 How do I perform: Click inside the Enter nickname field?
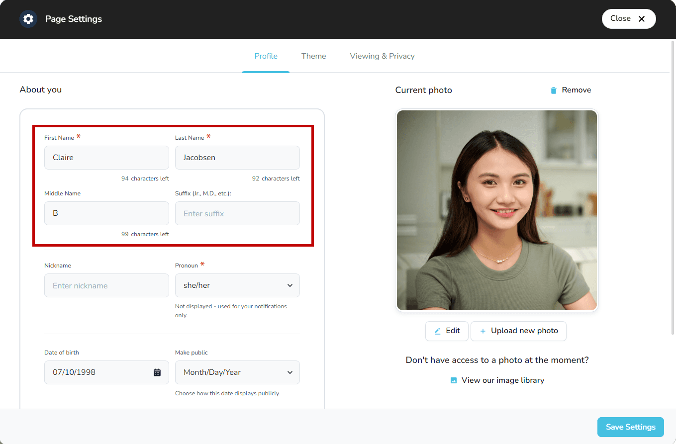[106, 285]
